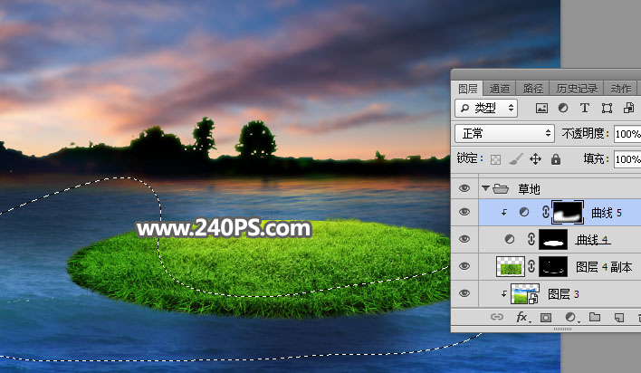Viewport: 641px width, 373px height.
Task: Toggle visibility of 曲线 5 layer
Action: pyautogui.click(x=464, y=212)
